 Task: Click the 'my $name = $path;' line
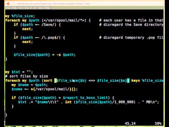coord(30,85)
